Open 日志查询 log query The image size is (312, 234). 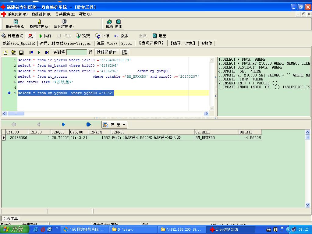tap(12, 36)
